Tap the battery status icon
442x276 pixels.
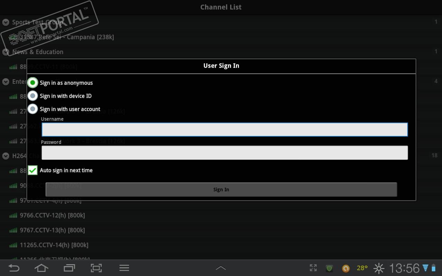(x=434, y=268)
